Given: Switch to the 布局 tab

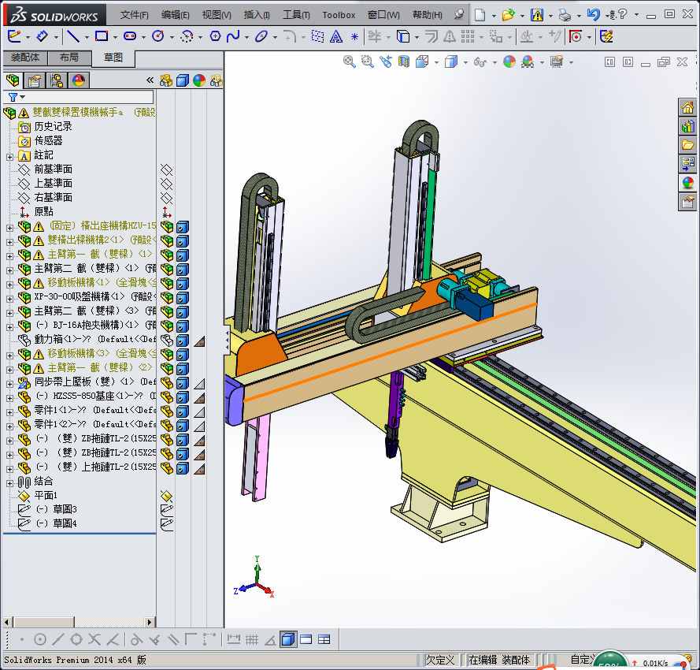Looking at the screenshot, I should point(69,58).
